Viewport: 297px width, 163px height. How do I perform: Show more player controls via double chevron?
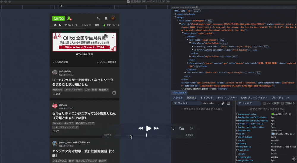click(x=192, y=128)
